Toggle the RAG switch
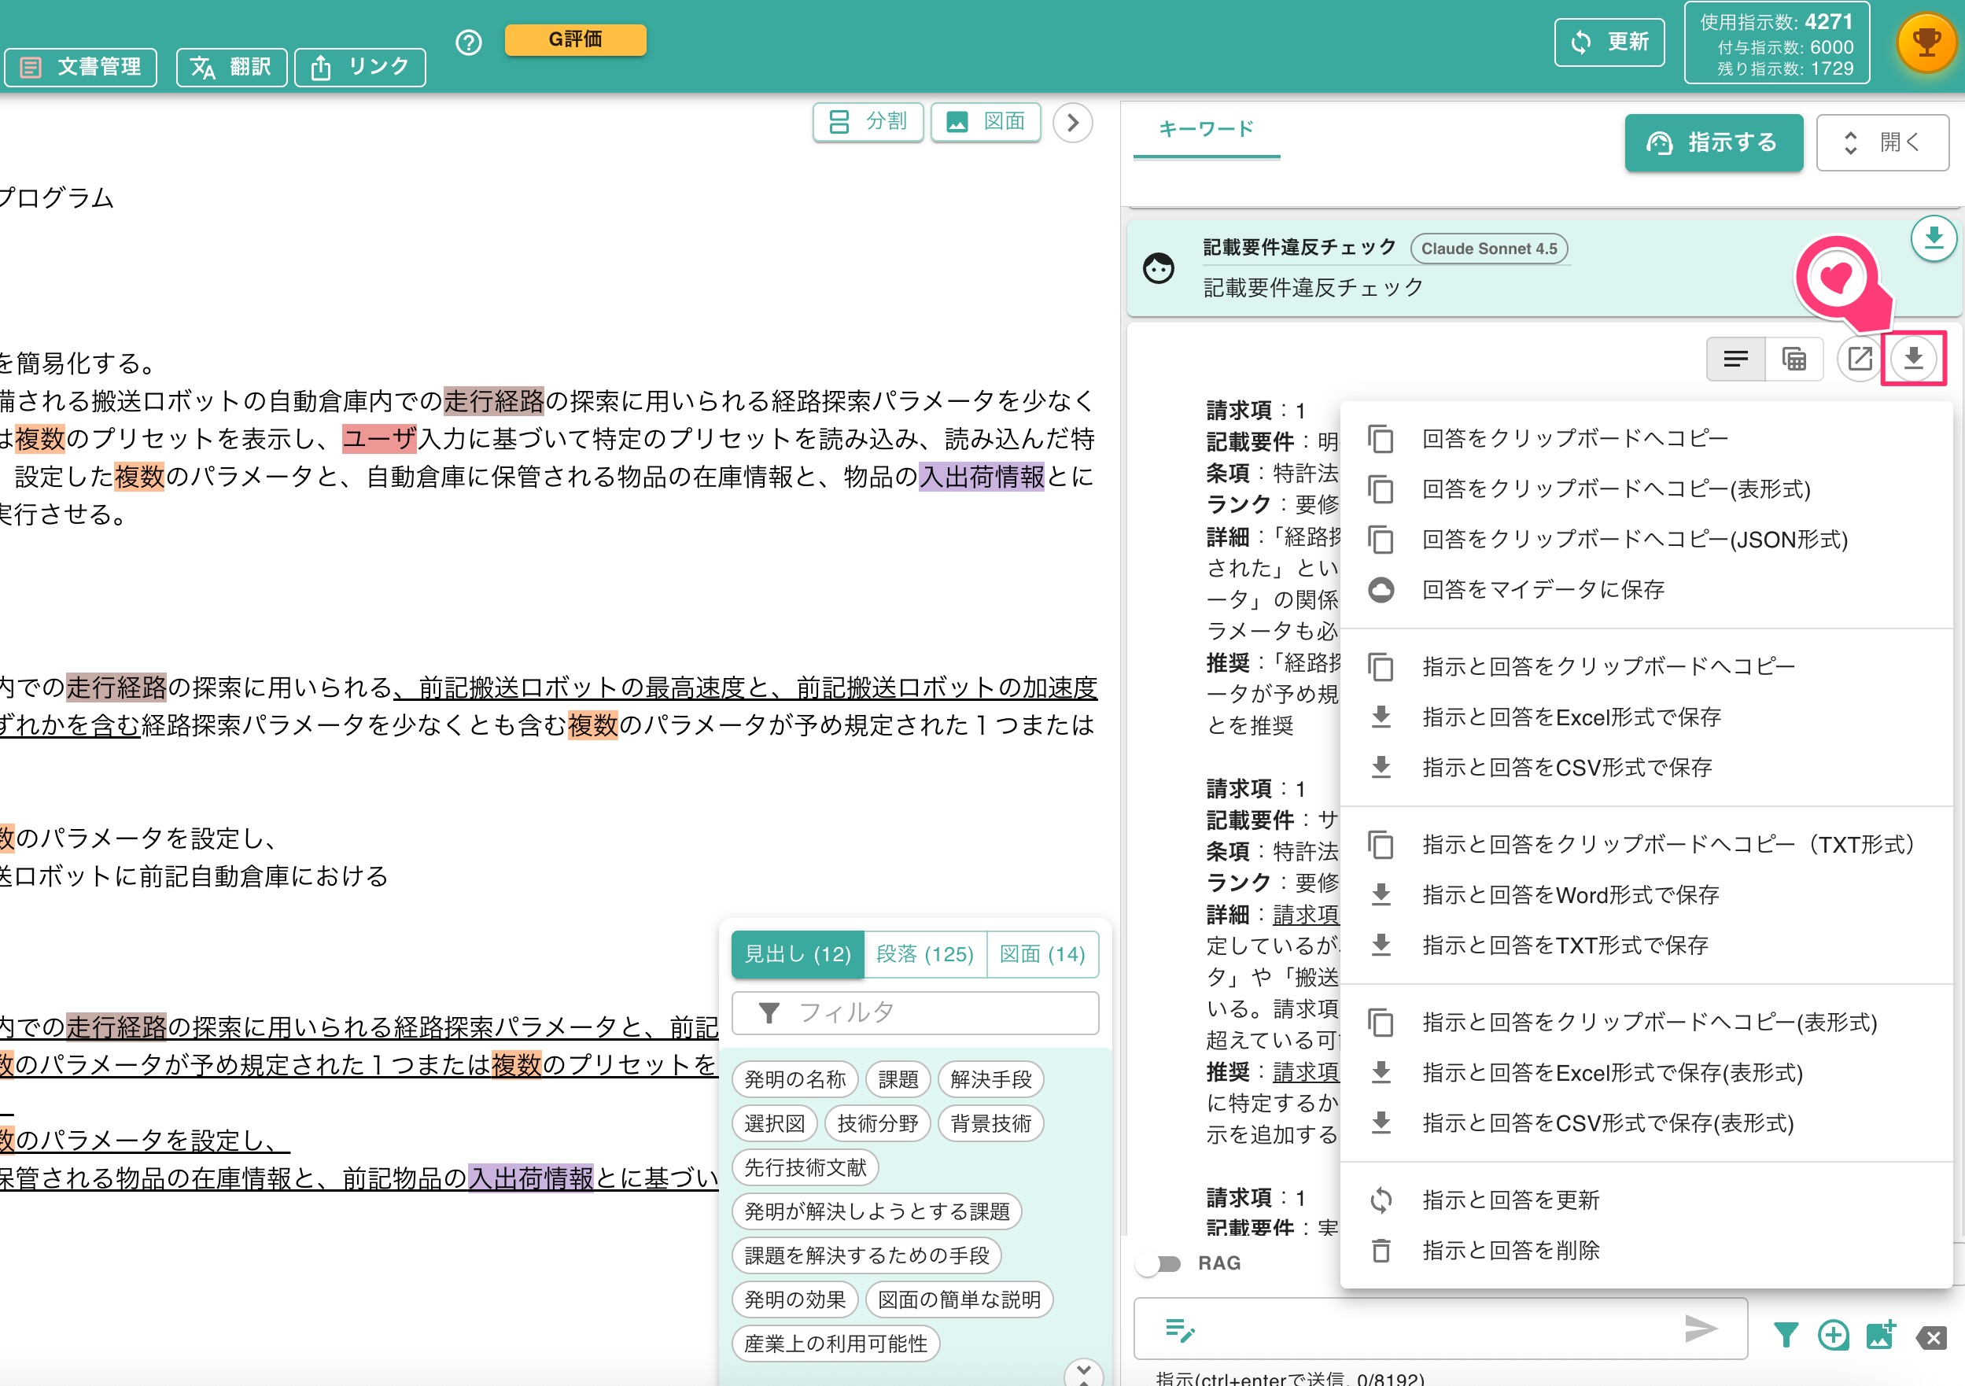This screenshot has height=1386, width=1965. (1160, 1263)
